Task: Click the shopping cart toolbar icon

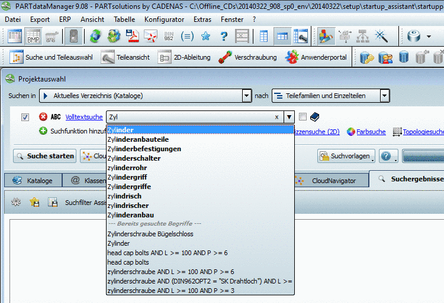Action: (x=52, y=37)
